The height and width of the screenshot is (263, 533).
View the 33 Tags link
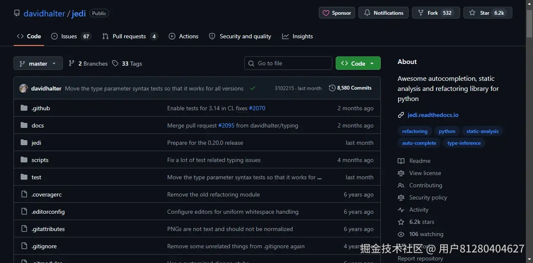tap(127, 64)
